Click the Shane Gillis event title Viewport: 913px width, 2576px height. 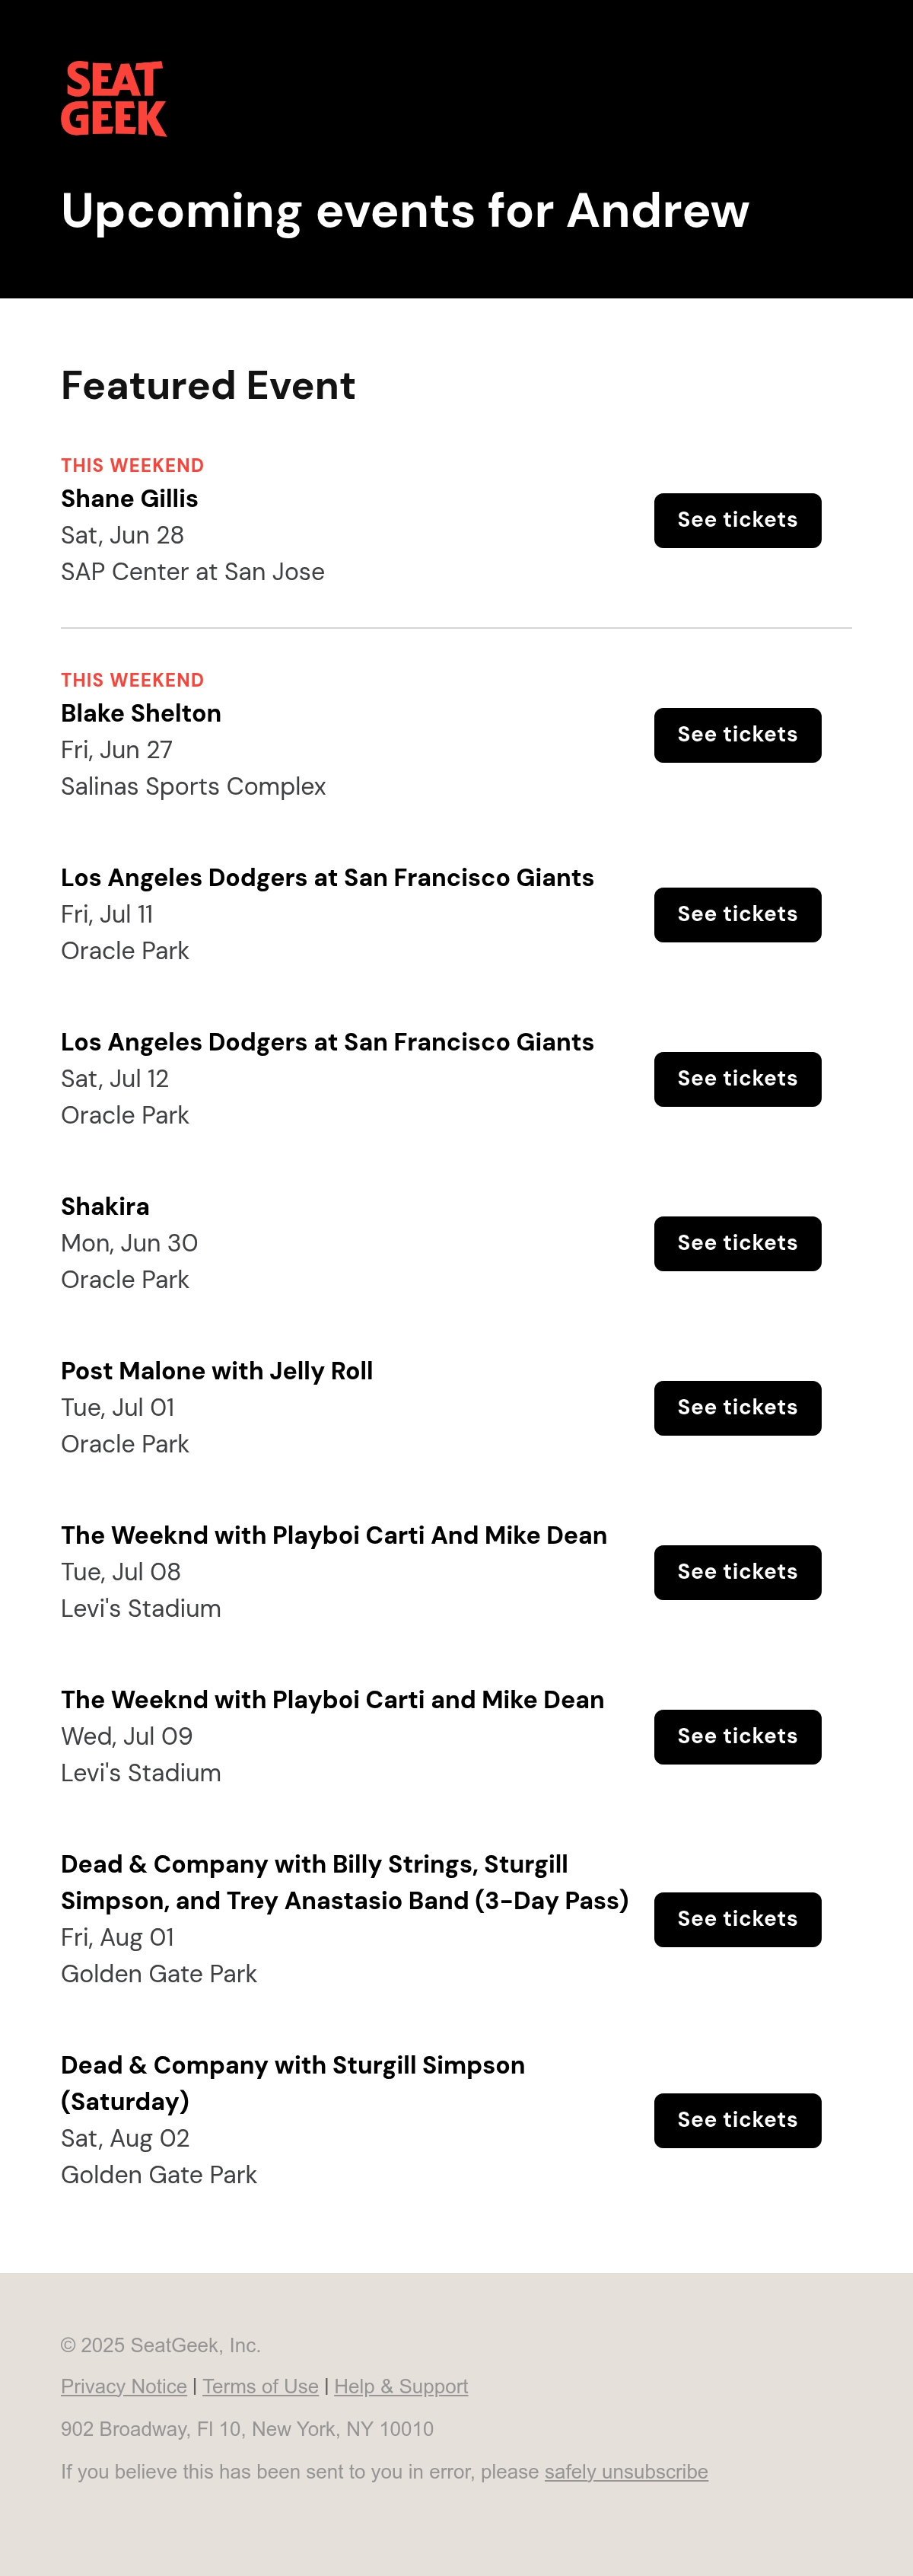coord(129,498)
